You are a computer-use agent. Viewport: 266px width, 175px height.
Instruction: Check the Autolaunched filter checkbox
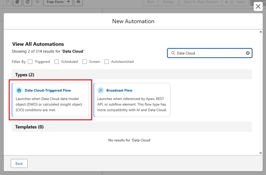point(107,62)
